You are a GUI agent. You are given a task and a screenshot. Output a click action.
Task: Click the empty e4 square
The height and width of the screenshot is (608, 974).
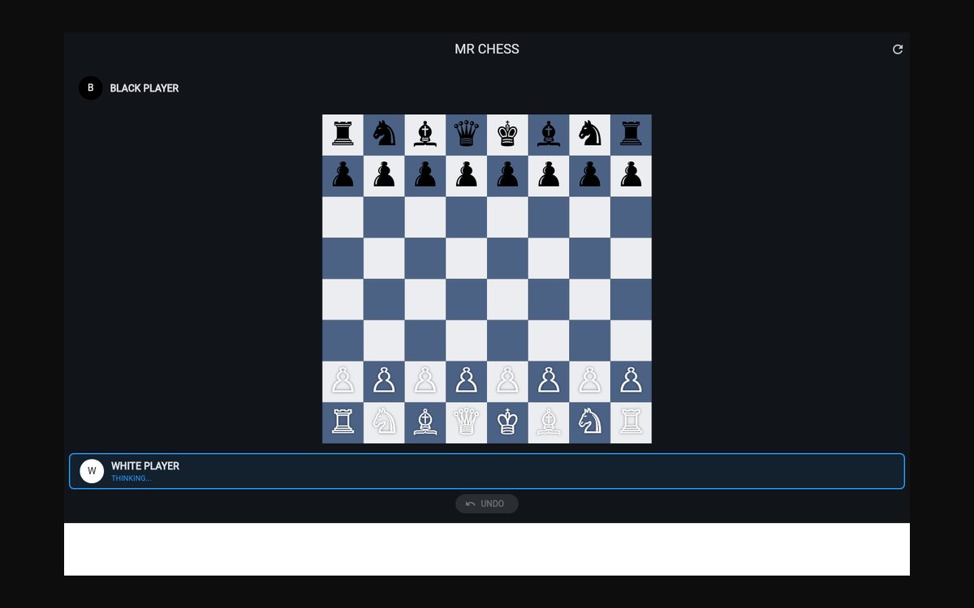coord(507,299)
